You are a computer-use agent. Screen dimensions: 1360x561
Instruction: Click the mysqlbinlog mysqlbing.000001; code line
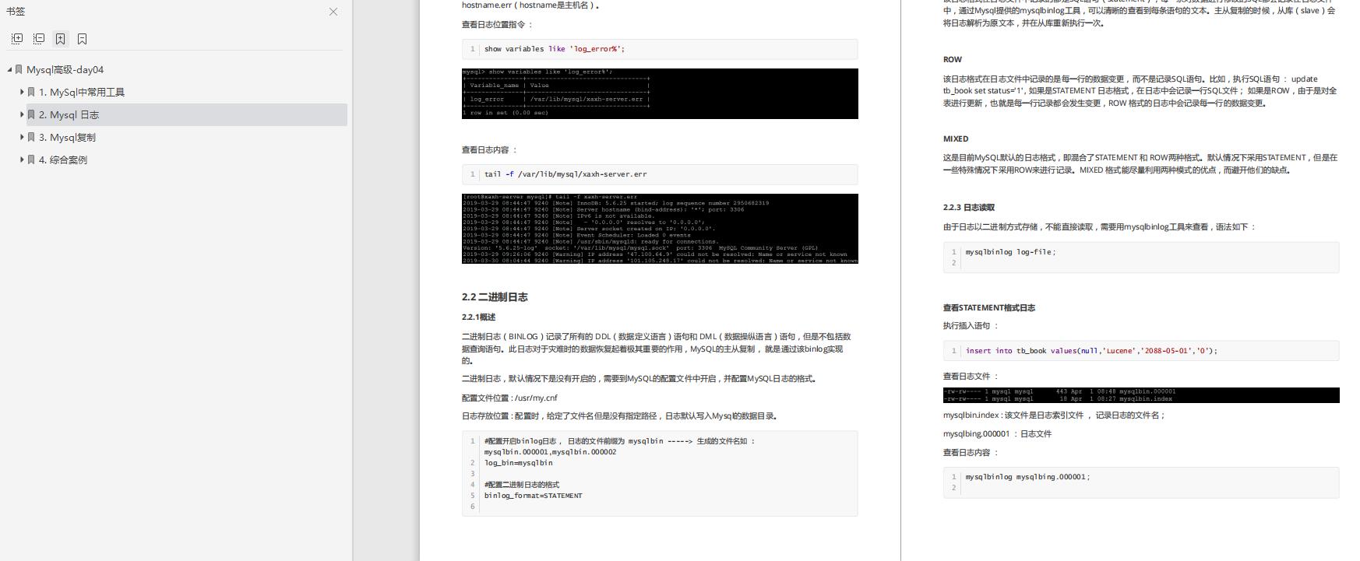(x=1028, y=477)
